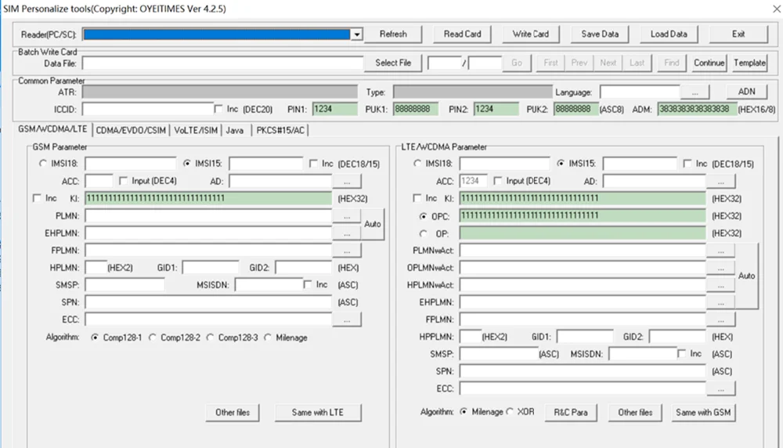Click the Same with LTE button
Image resolution: width=783 pixels, height=448 pixels.
click(318, 413)
